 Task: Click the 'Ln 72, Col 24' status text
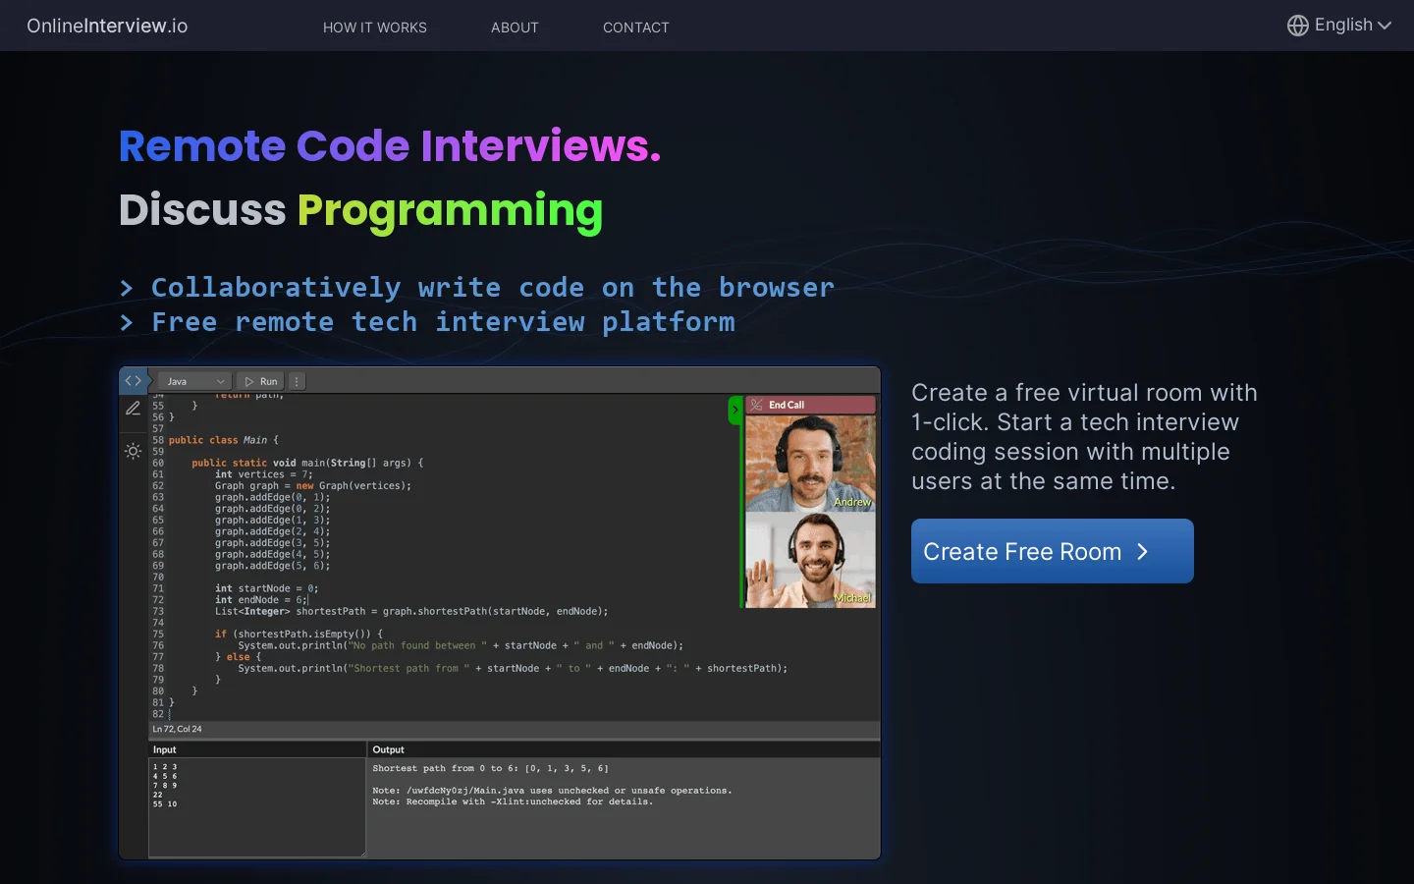(178, 729)
